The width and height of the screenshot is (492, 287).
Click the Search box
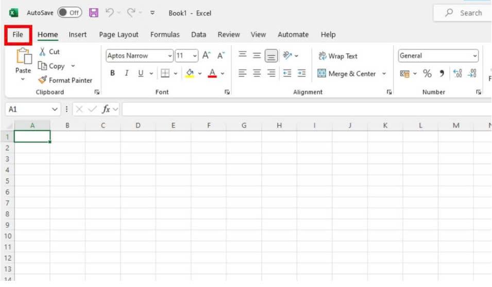point(463,13)
